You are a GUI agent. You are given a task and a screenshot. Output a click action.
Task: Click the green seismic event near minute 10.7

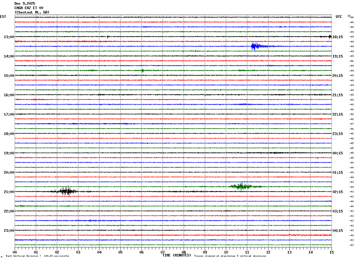coord(241,186)
